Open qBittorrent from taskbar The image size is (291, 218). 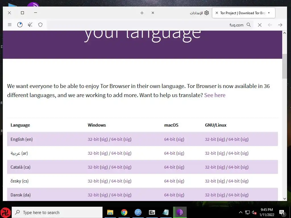[x=138, y=212]
